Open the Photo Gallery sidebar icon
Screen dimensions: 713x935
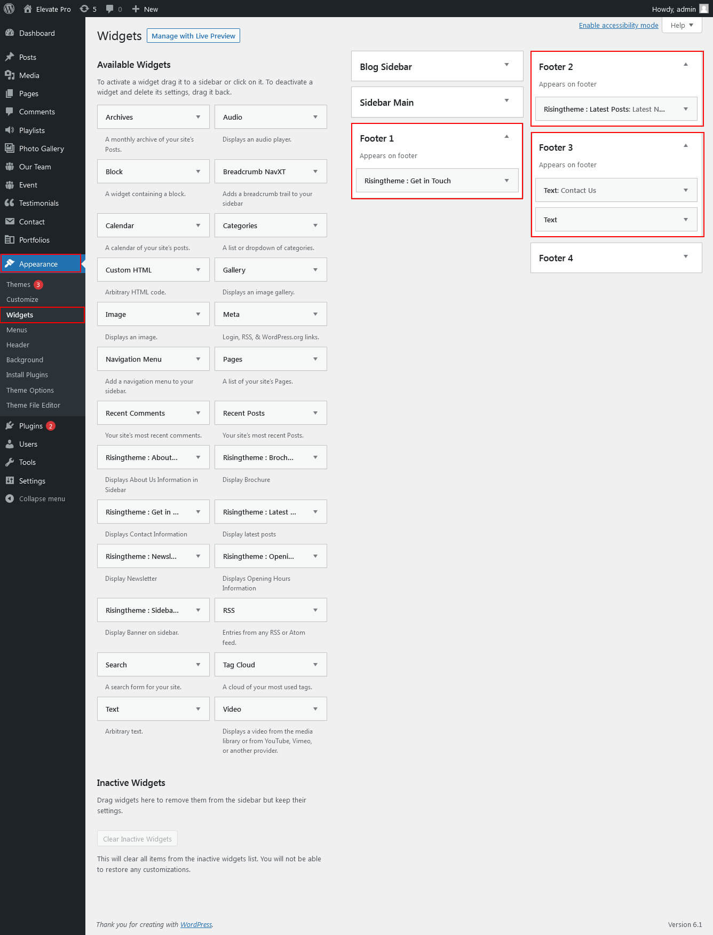tap(9, 149)
